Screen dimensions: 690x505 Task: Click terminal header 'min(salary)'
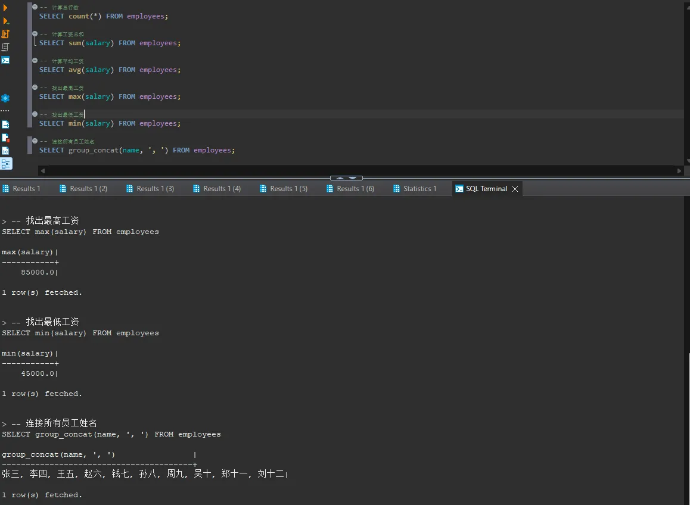point(27,353)
